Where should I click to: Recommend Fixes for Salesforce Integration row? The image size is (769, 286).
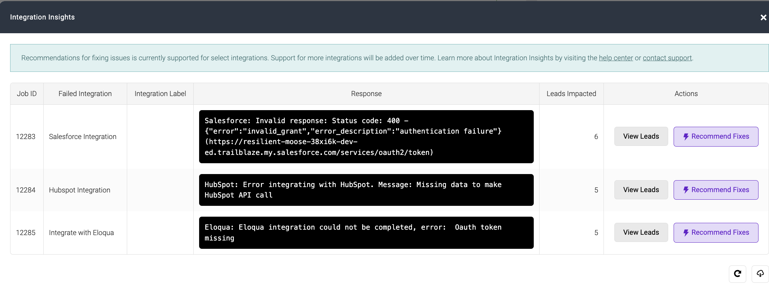[x=716, y=136]
